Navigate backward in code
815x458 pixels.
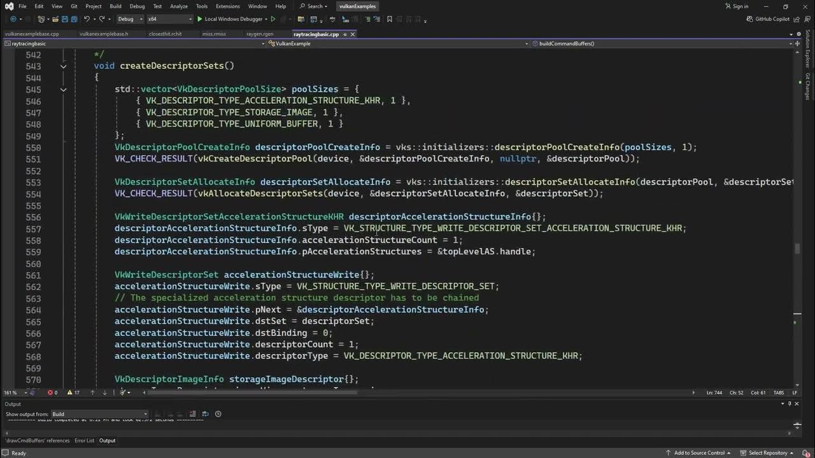(x=13, y=19)
